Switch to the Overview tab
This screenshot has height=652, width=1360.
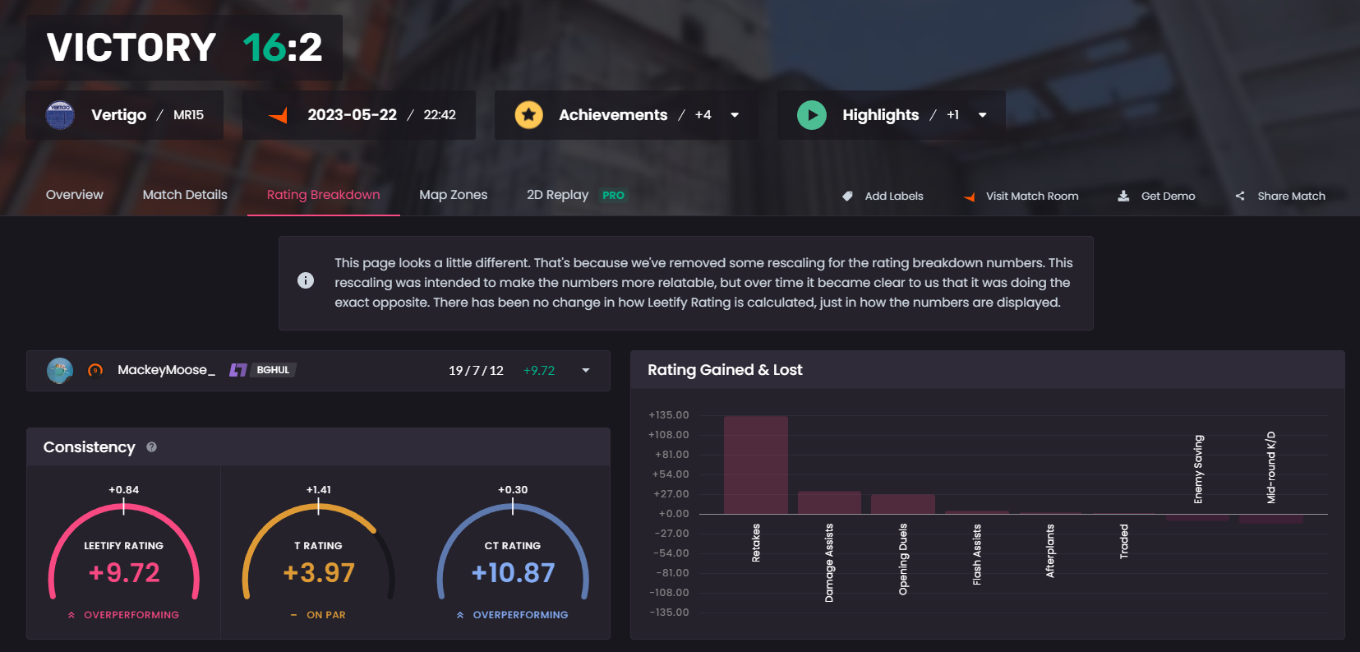(75, 195)
